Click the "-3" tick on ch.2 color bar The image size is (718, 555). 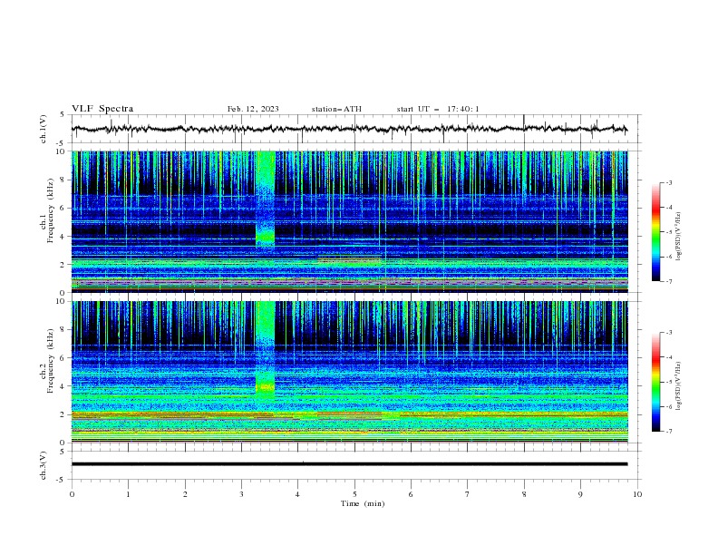[668, 333]
